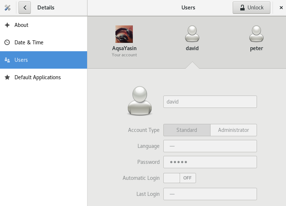Click the Date & Time clock icon
This screenshot has width=286, height=206.
point(7,43)
